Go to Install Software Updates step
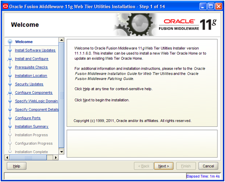This screenshot has height=182, width=225. (x=35, y=50)
